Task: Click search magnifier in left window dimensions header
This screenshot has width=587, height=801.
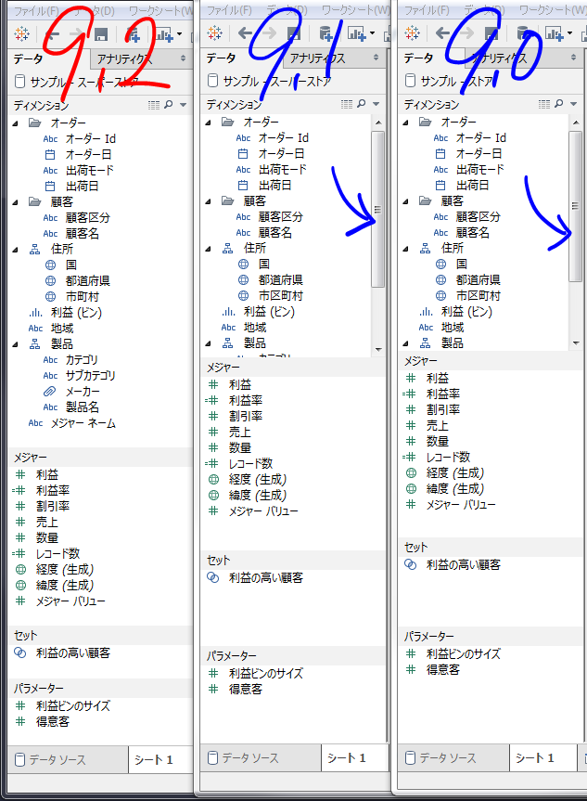Action: (169, 105)
